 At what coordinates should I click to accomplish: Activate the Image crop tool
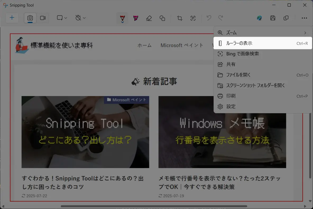pos(180,18)
